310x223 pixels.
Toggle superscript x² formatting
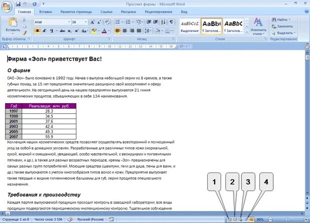point(76,31)
